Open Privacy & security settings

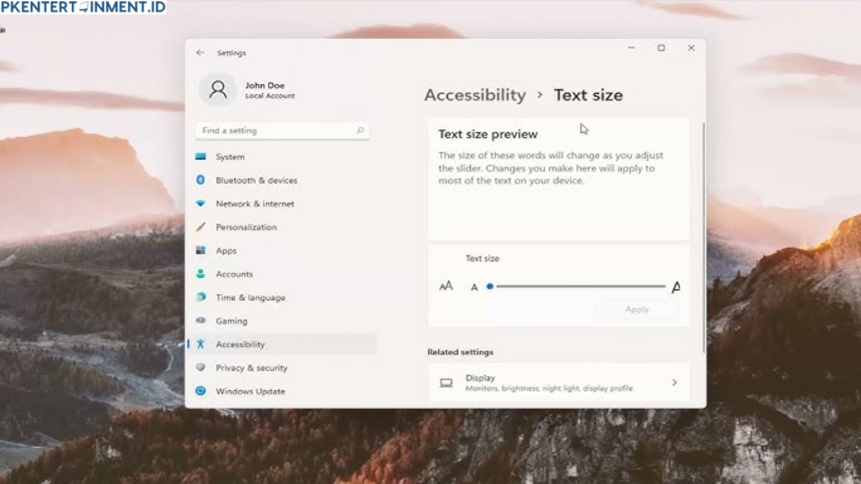click(282, 367)
